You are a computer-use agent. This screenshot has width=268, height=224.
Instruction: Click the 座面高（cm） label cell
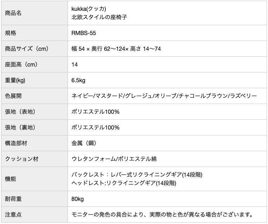(x=34, y=64)
